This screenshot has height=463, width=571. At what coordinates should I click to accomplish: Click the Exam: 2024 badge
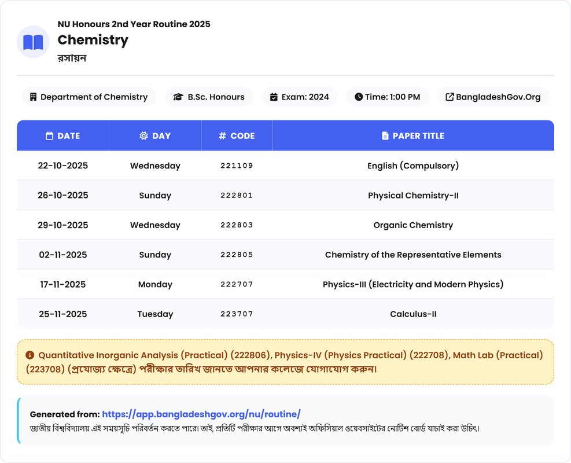click(x=300, y=97)
